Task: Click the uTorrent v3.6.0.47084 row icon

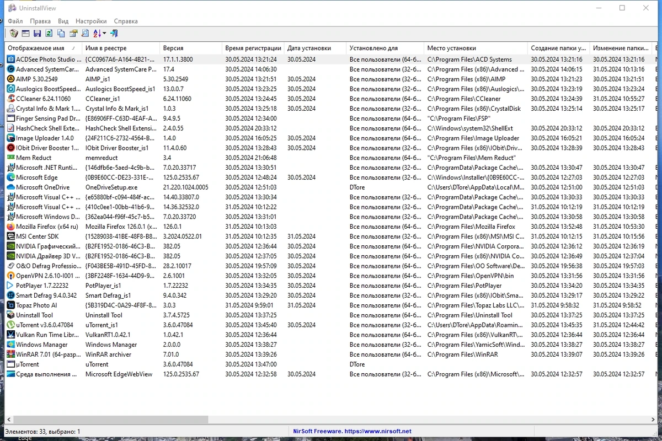Action: point(10,325)
